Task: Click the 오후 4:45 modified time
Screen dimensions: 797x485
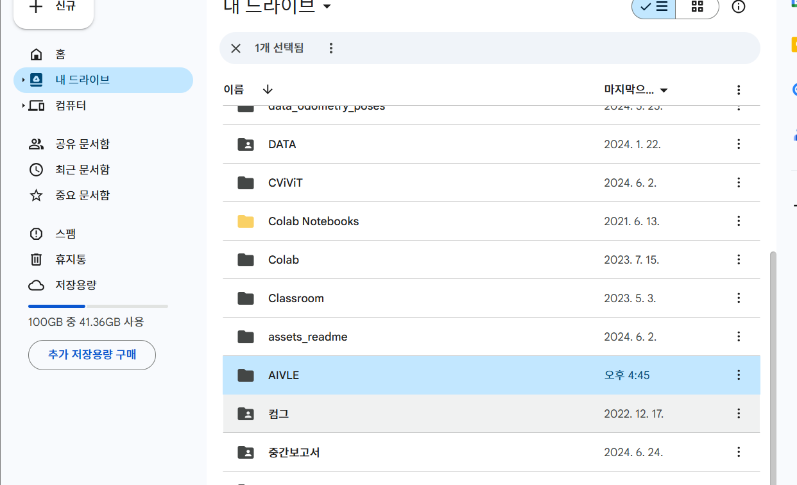Action: click(x=627, y=375)
